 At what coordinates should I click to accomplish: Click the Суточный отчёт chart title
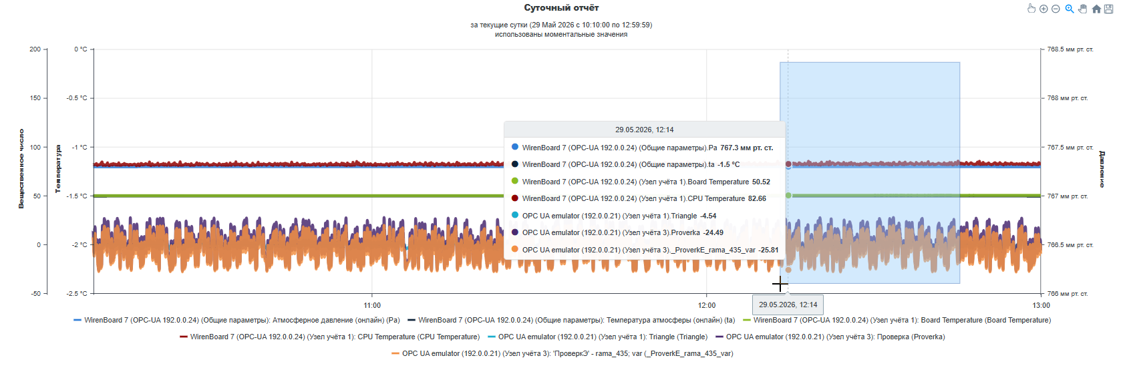click(561, 8)
